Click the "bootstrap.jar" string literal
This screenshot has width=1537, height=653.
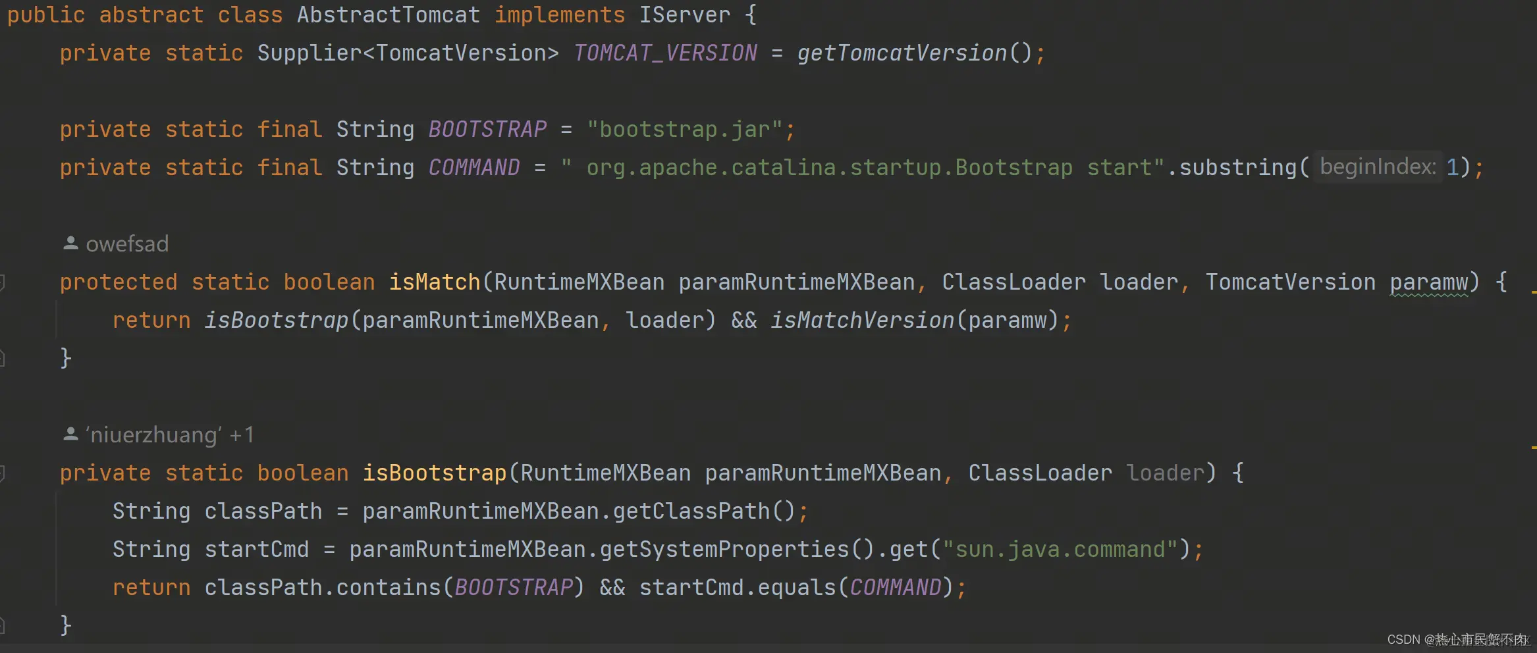tap(684, 129)
